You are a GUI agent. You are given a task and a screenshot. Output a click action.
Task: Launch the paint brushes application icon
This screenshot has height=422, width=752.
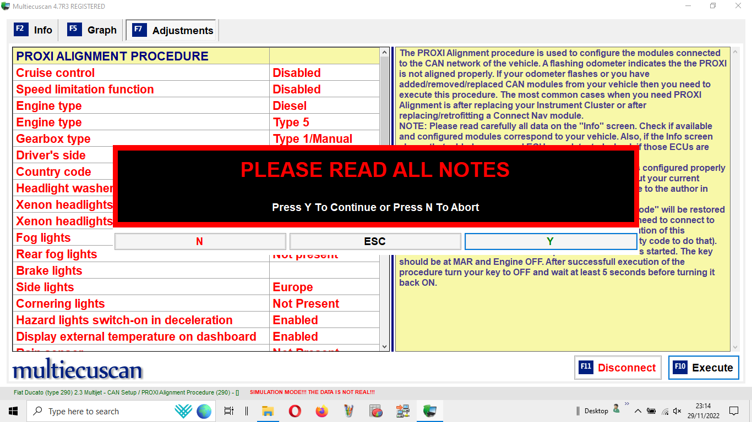[348, 410]
